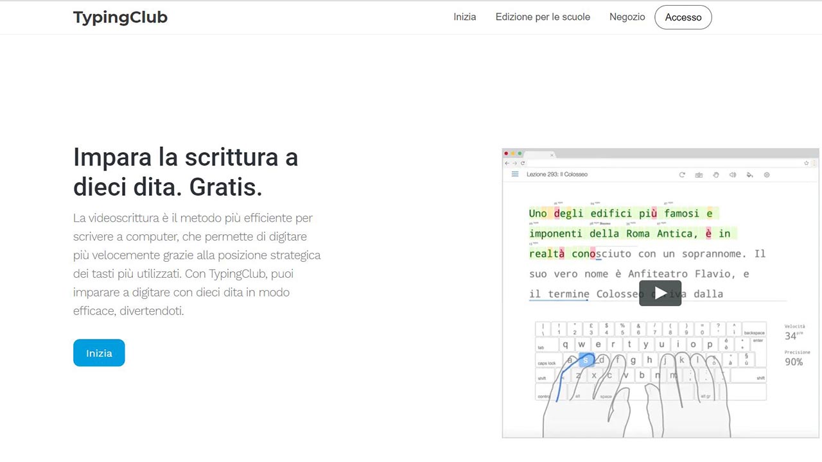Click the 90% precisione value in preview

(x=794, y=362)
